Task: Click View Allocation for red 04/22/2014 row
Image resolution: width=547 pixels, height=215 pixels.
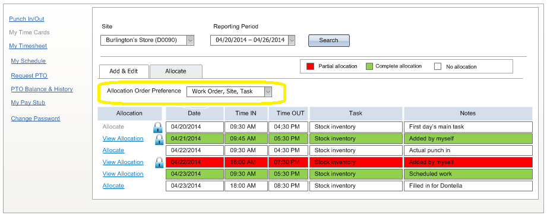Action: pos(123,162)
